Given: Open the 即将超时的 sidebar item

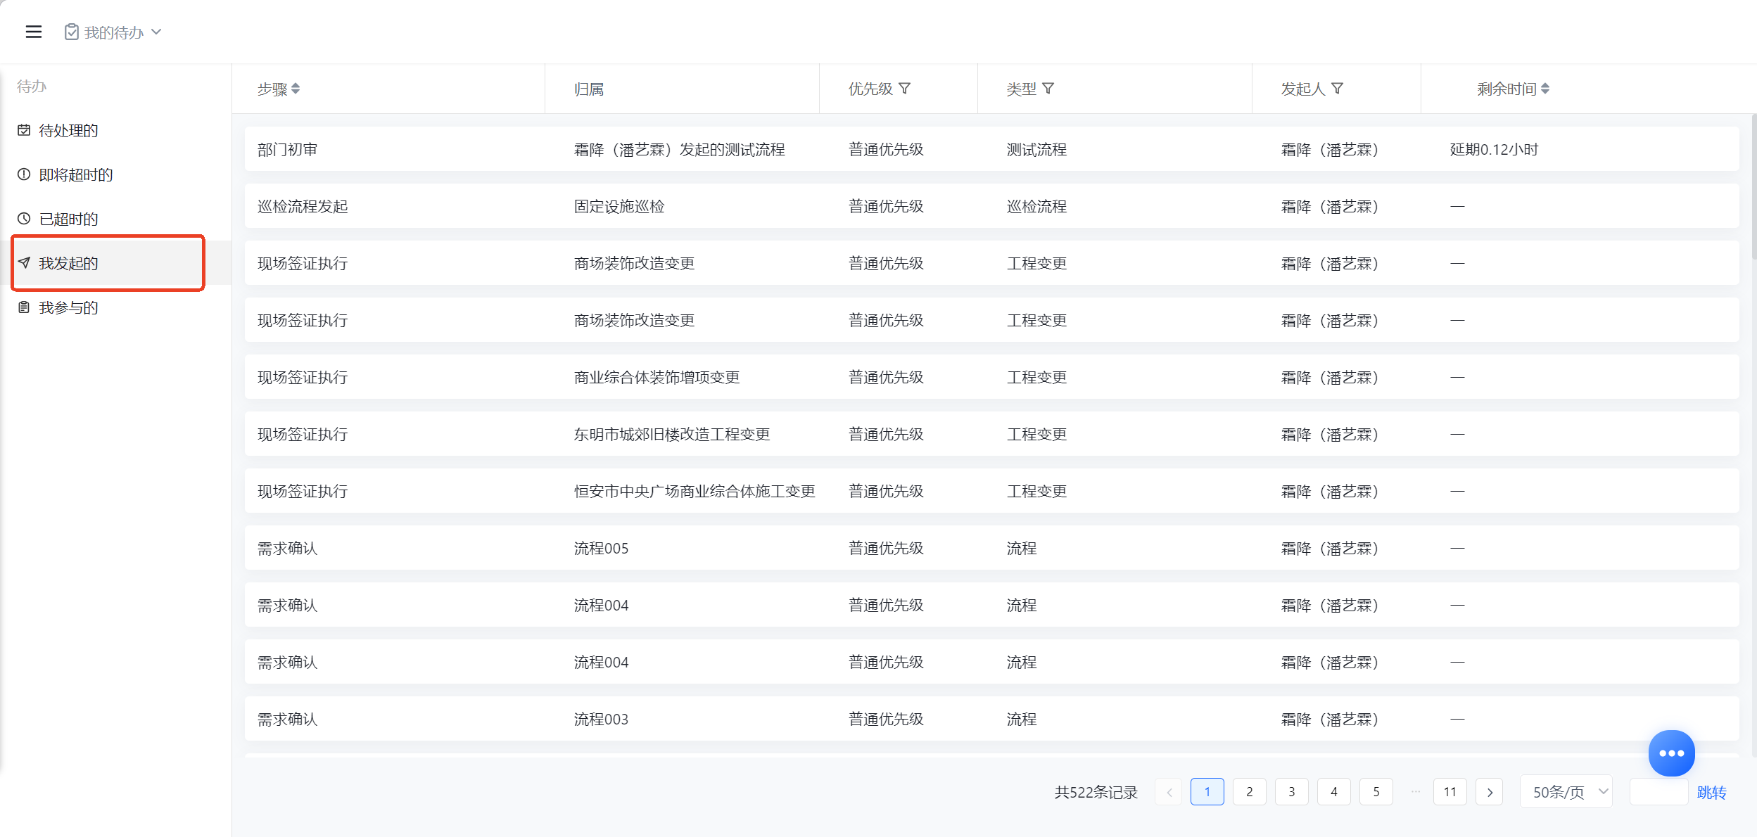Looking at the screenshot, I should click(x=115, y=174).
